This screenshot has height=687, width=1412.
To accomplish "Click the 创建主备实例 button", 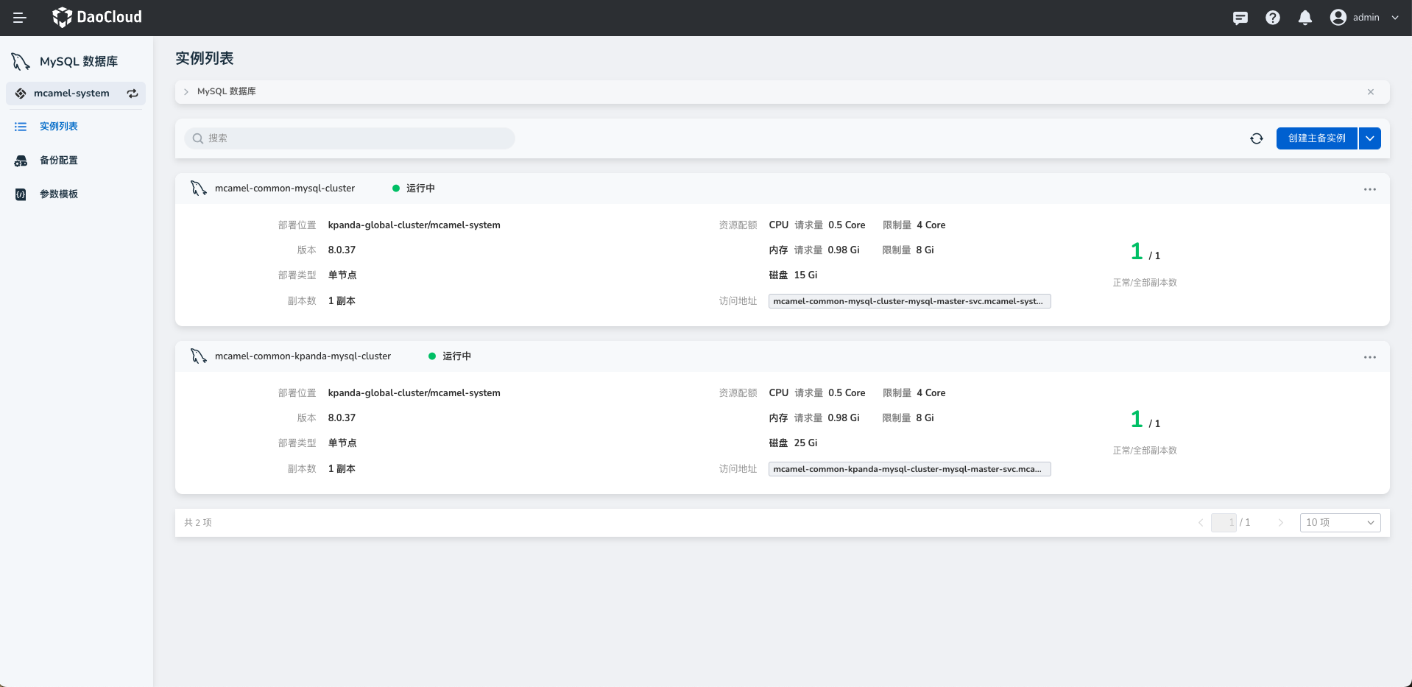I will coord(1316,138).
